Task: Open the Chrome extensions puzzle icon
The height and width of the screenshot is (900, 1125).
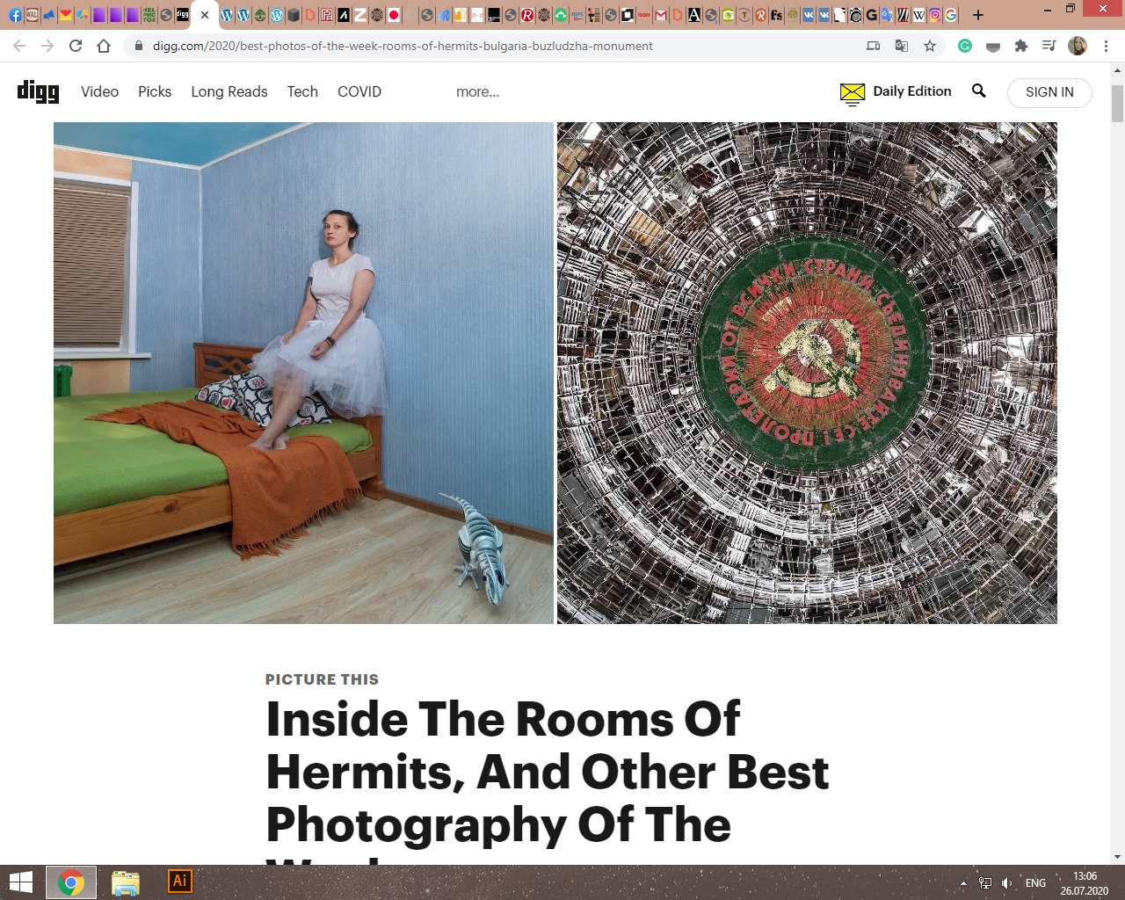Action: [x=1020, y=46]
